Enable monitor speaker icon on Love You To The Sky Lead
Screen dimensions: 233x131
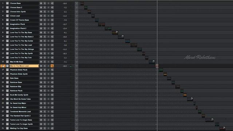click(x=52, y=45)
